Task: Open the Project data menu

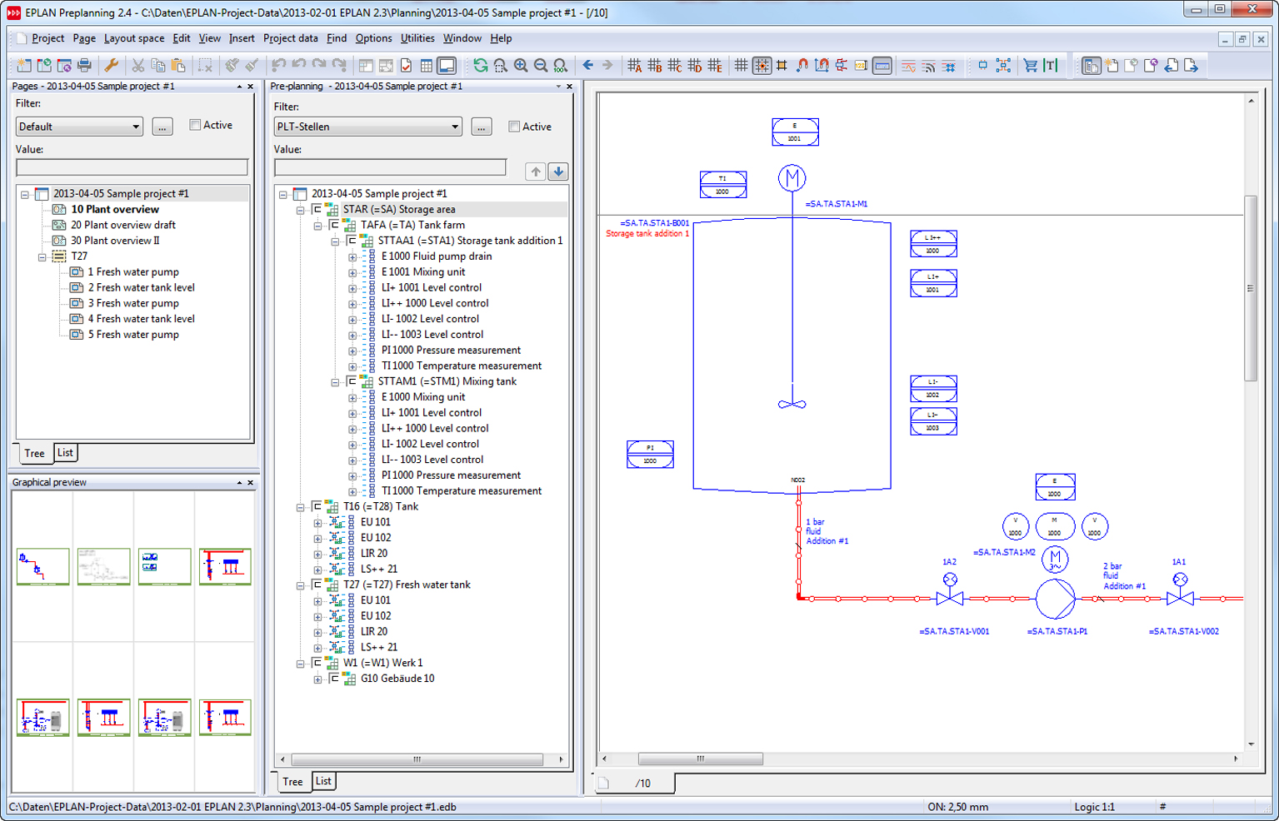Action: [x=290, y=38]
